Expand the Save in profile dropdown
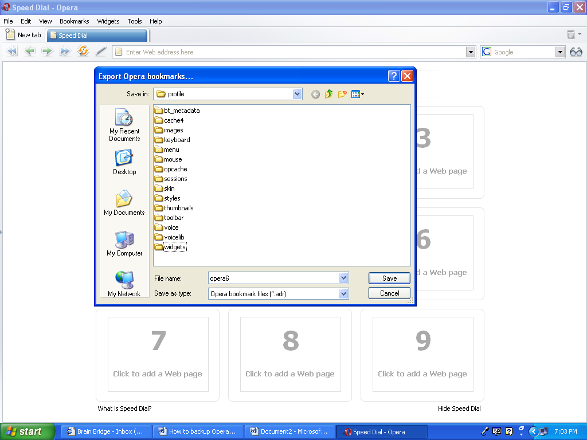This screenshot has height=440, width=587. [298, 94]
